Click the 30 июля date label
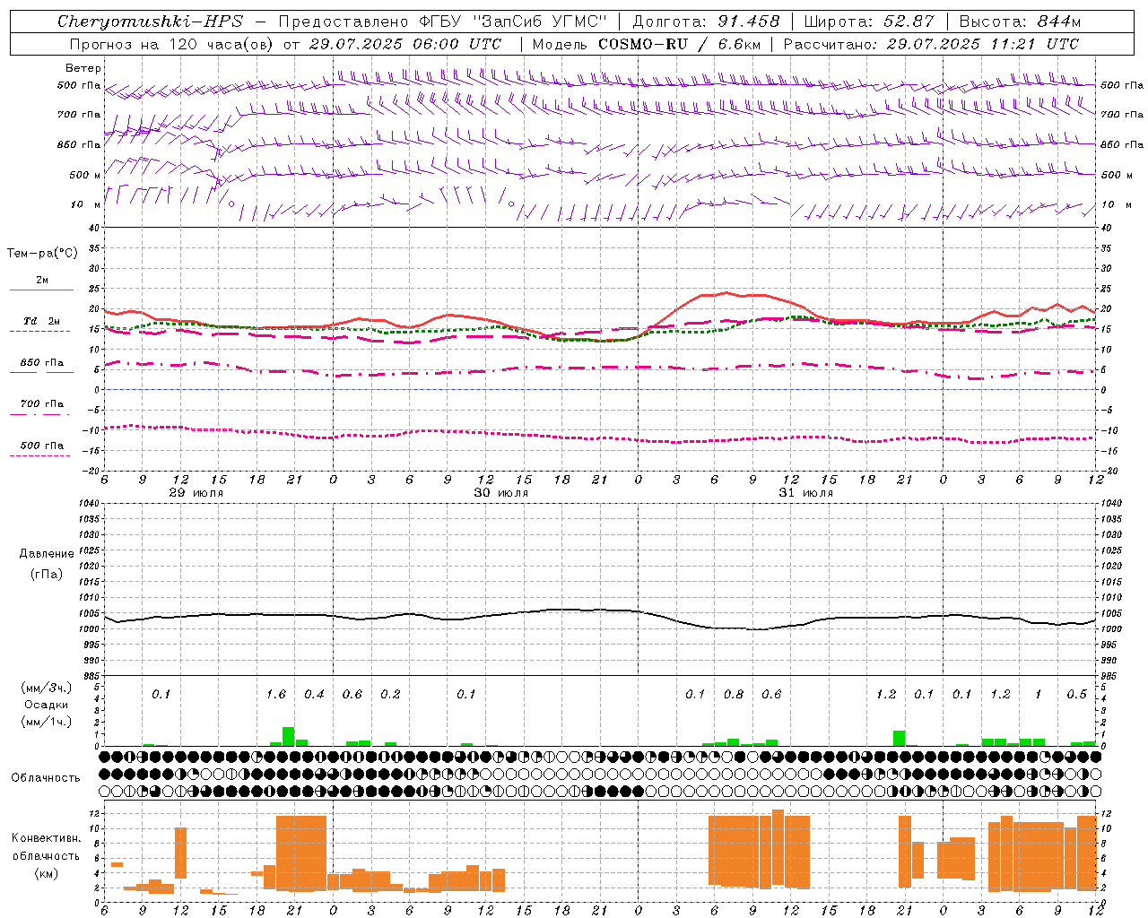 click(x=501, y=493)
